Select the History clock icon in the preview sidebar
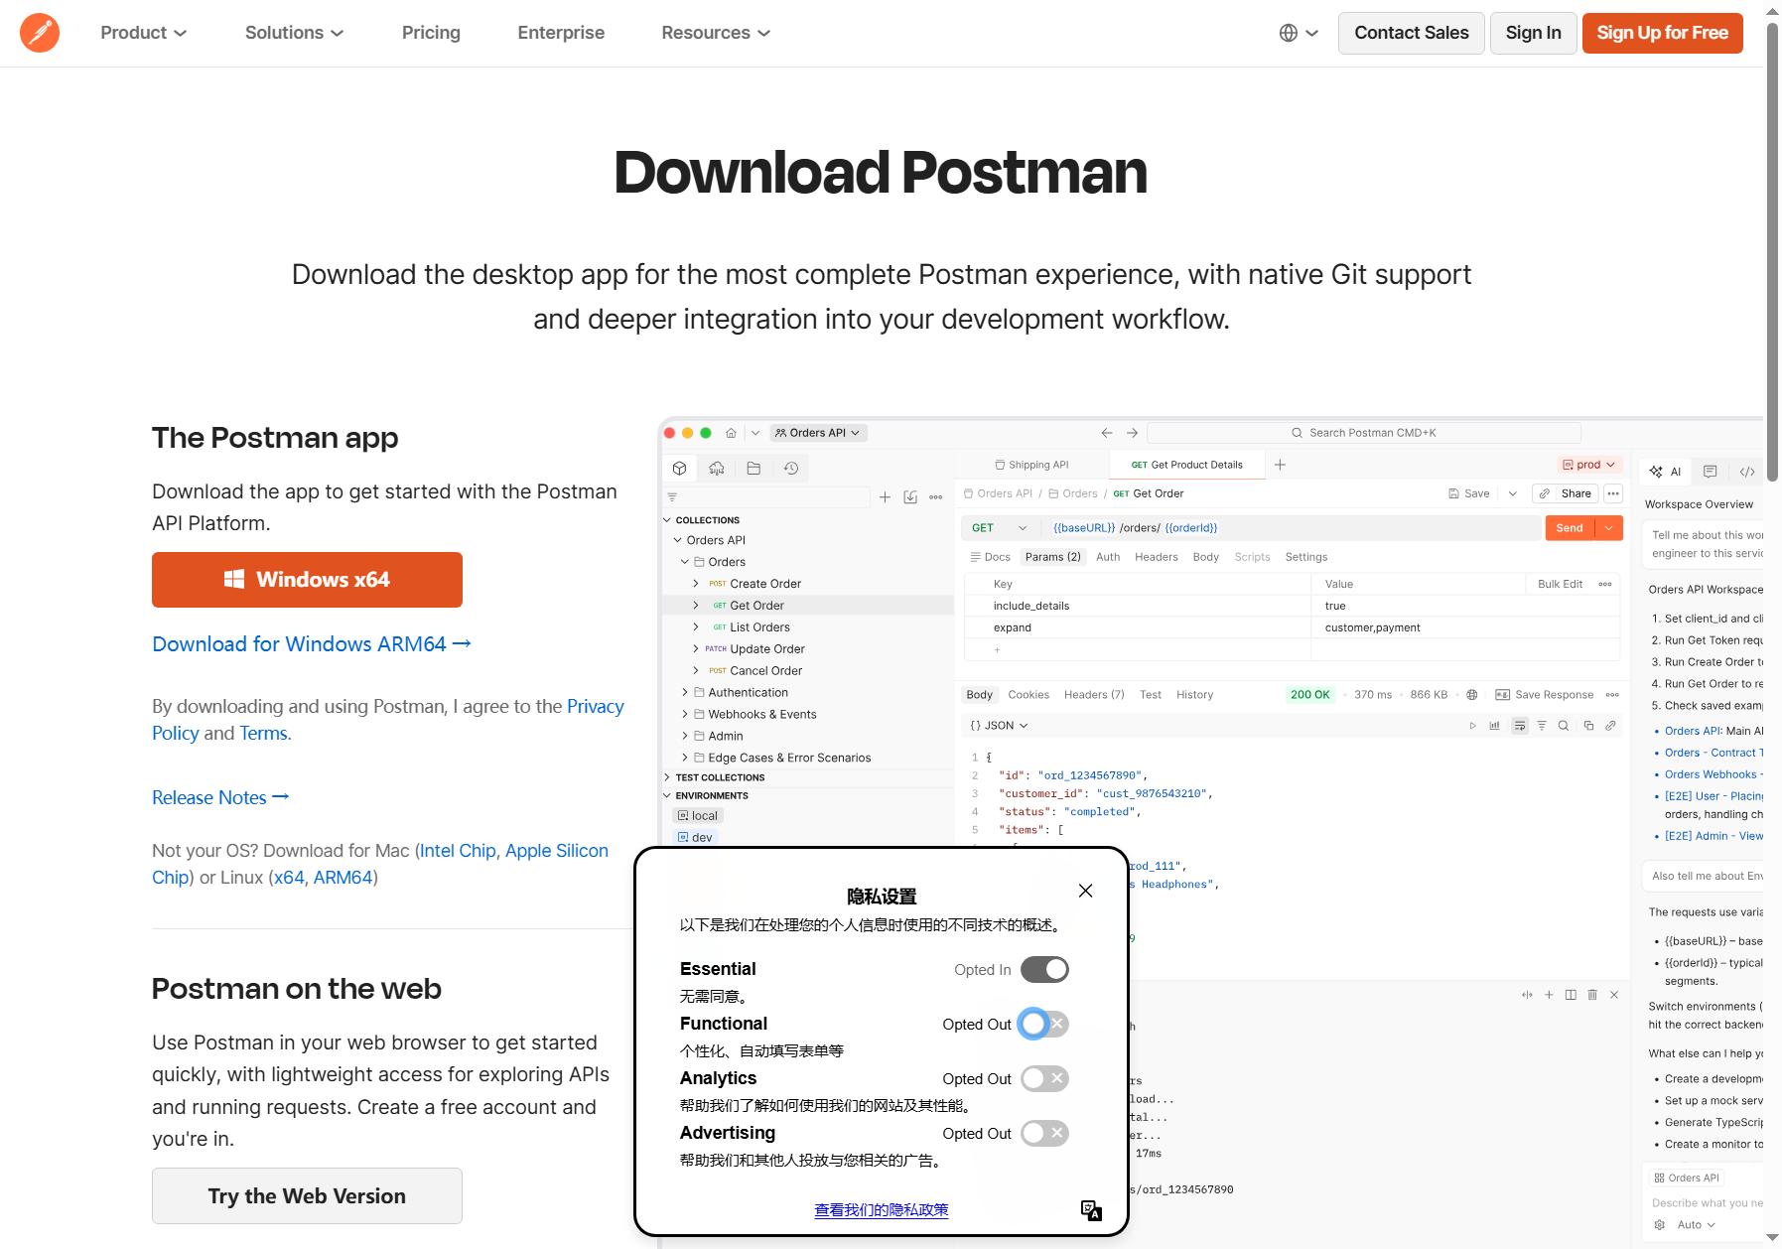 [x=791, y=468]
